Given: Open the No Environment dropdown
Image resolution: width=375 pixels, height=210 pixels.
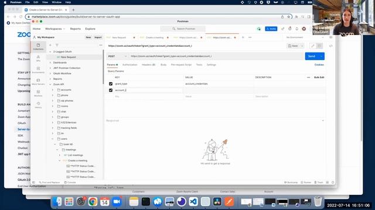Looking at the screenshot, I should click(305, 37).
